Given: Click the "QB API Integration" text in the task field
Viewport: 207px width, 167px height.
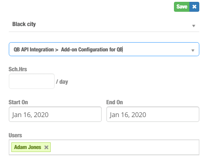Looking at the screenshot, I should [x=34, y=50].
